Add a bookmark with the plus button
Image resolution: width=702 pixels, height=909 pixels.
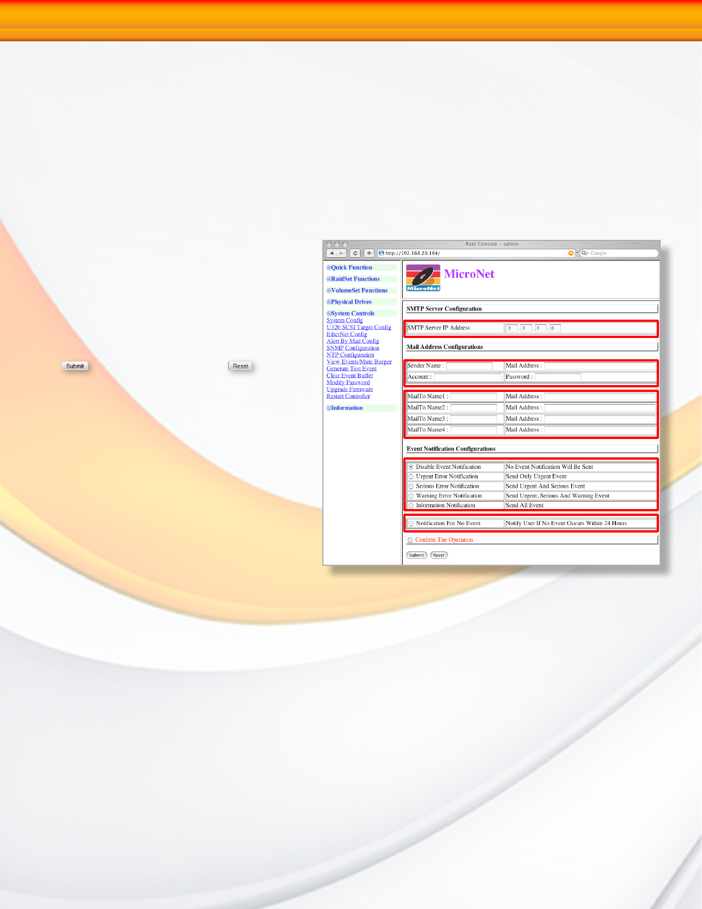369,253
